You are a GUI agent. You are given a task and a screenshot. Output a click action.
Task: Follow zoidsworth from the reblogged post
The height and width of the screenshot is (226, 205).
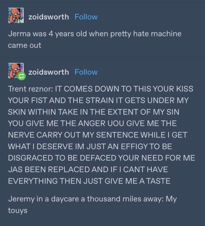pos(86,72)
